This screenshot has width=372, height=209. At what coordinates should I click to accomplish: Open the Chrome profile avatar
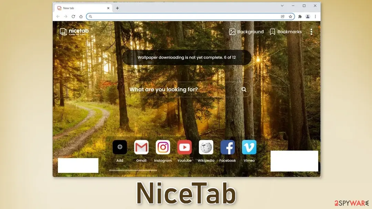click(308, 16)
